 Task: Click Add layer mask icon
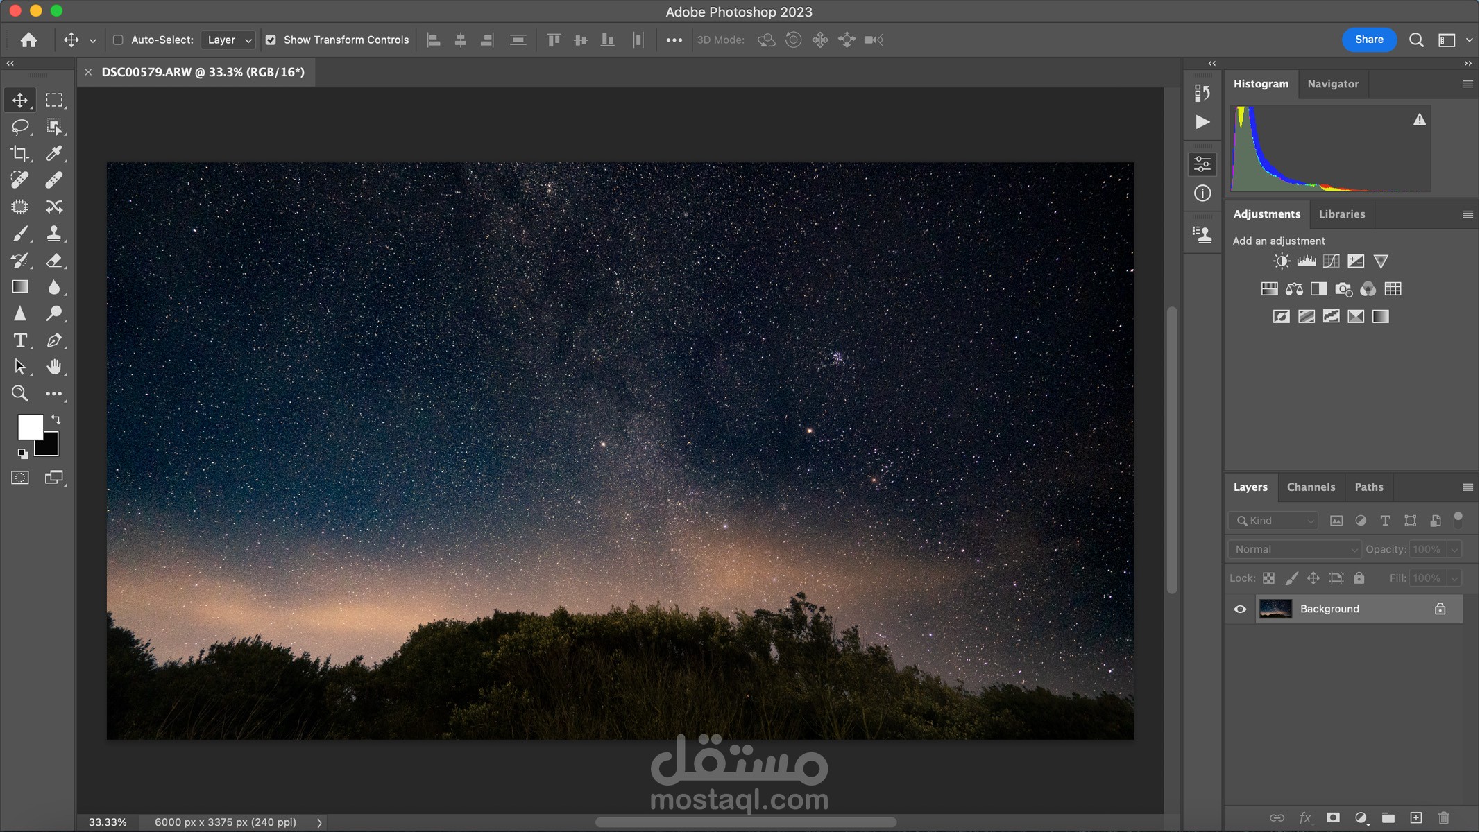coord(1333,818)
